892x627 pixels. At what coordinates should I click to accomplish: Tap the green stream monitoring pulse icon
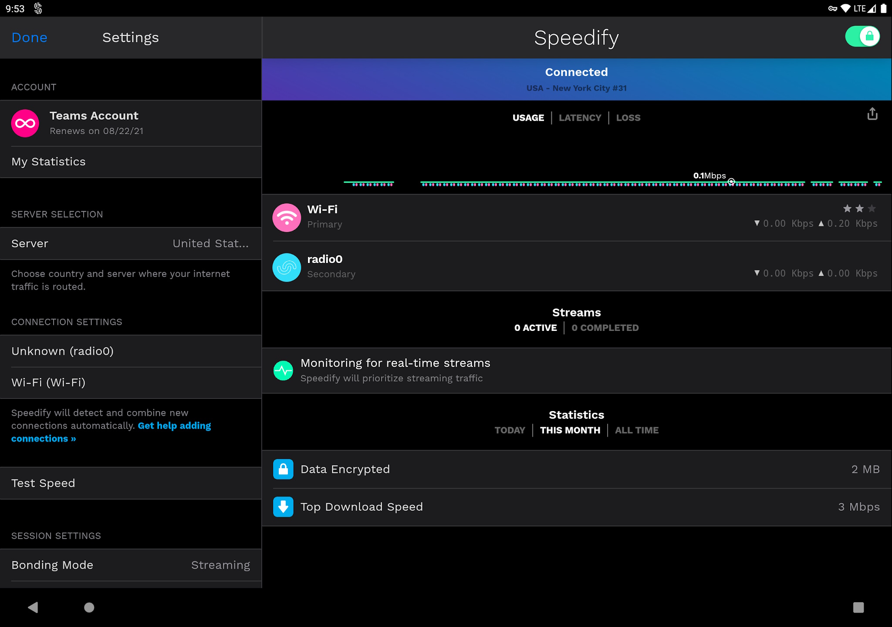pyautogui.click(x=283, y=371)
